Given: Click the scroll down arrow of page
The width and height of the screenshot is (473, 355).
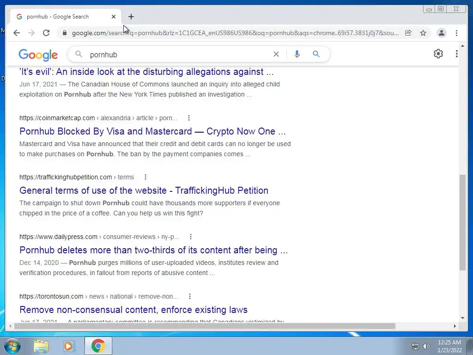Looking at the screenshot, I should pyautogui.click(x=462, y=318).
